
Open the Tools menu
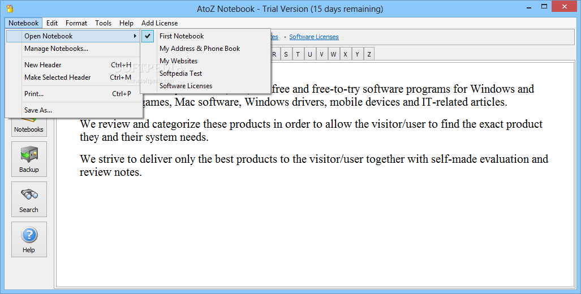click(103, 23)
